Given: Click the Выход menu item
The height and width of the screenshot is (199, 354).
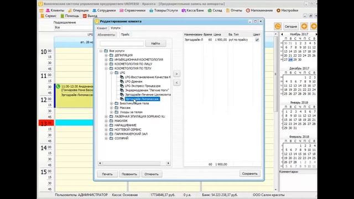Looking at the screenshot, I should (90, 16).
